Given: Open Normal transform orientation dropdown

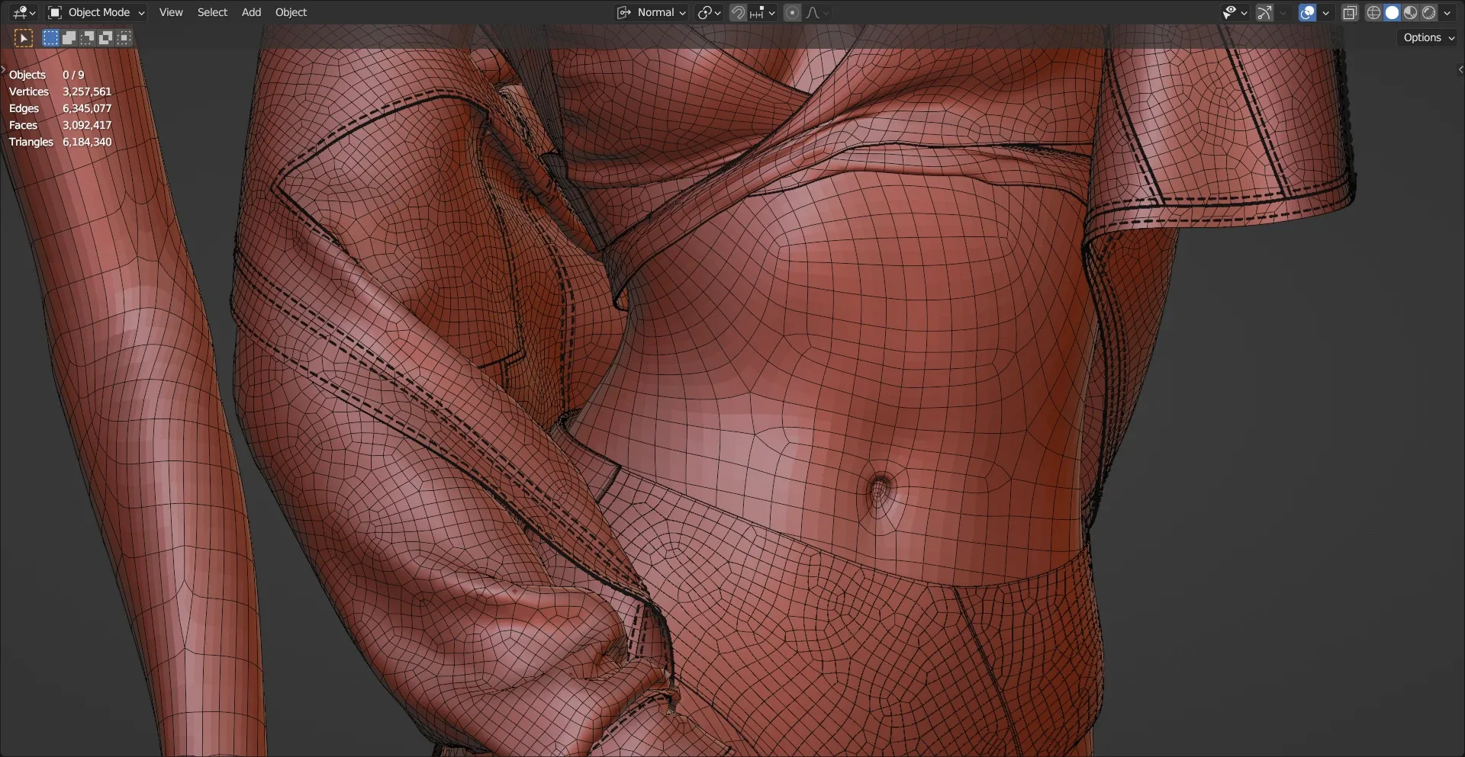Looking at the screenshot, I should click(652, 12).
